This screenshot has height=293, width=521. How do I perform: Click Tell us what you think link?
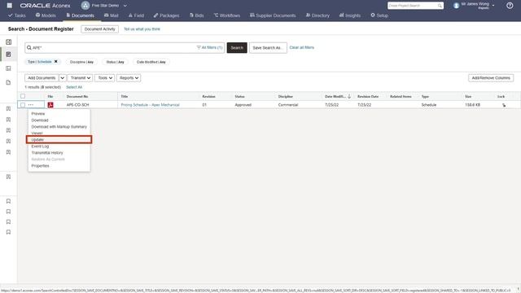point(142,29)
